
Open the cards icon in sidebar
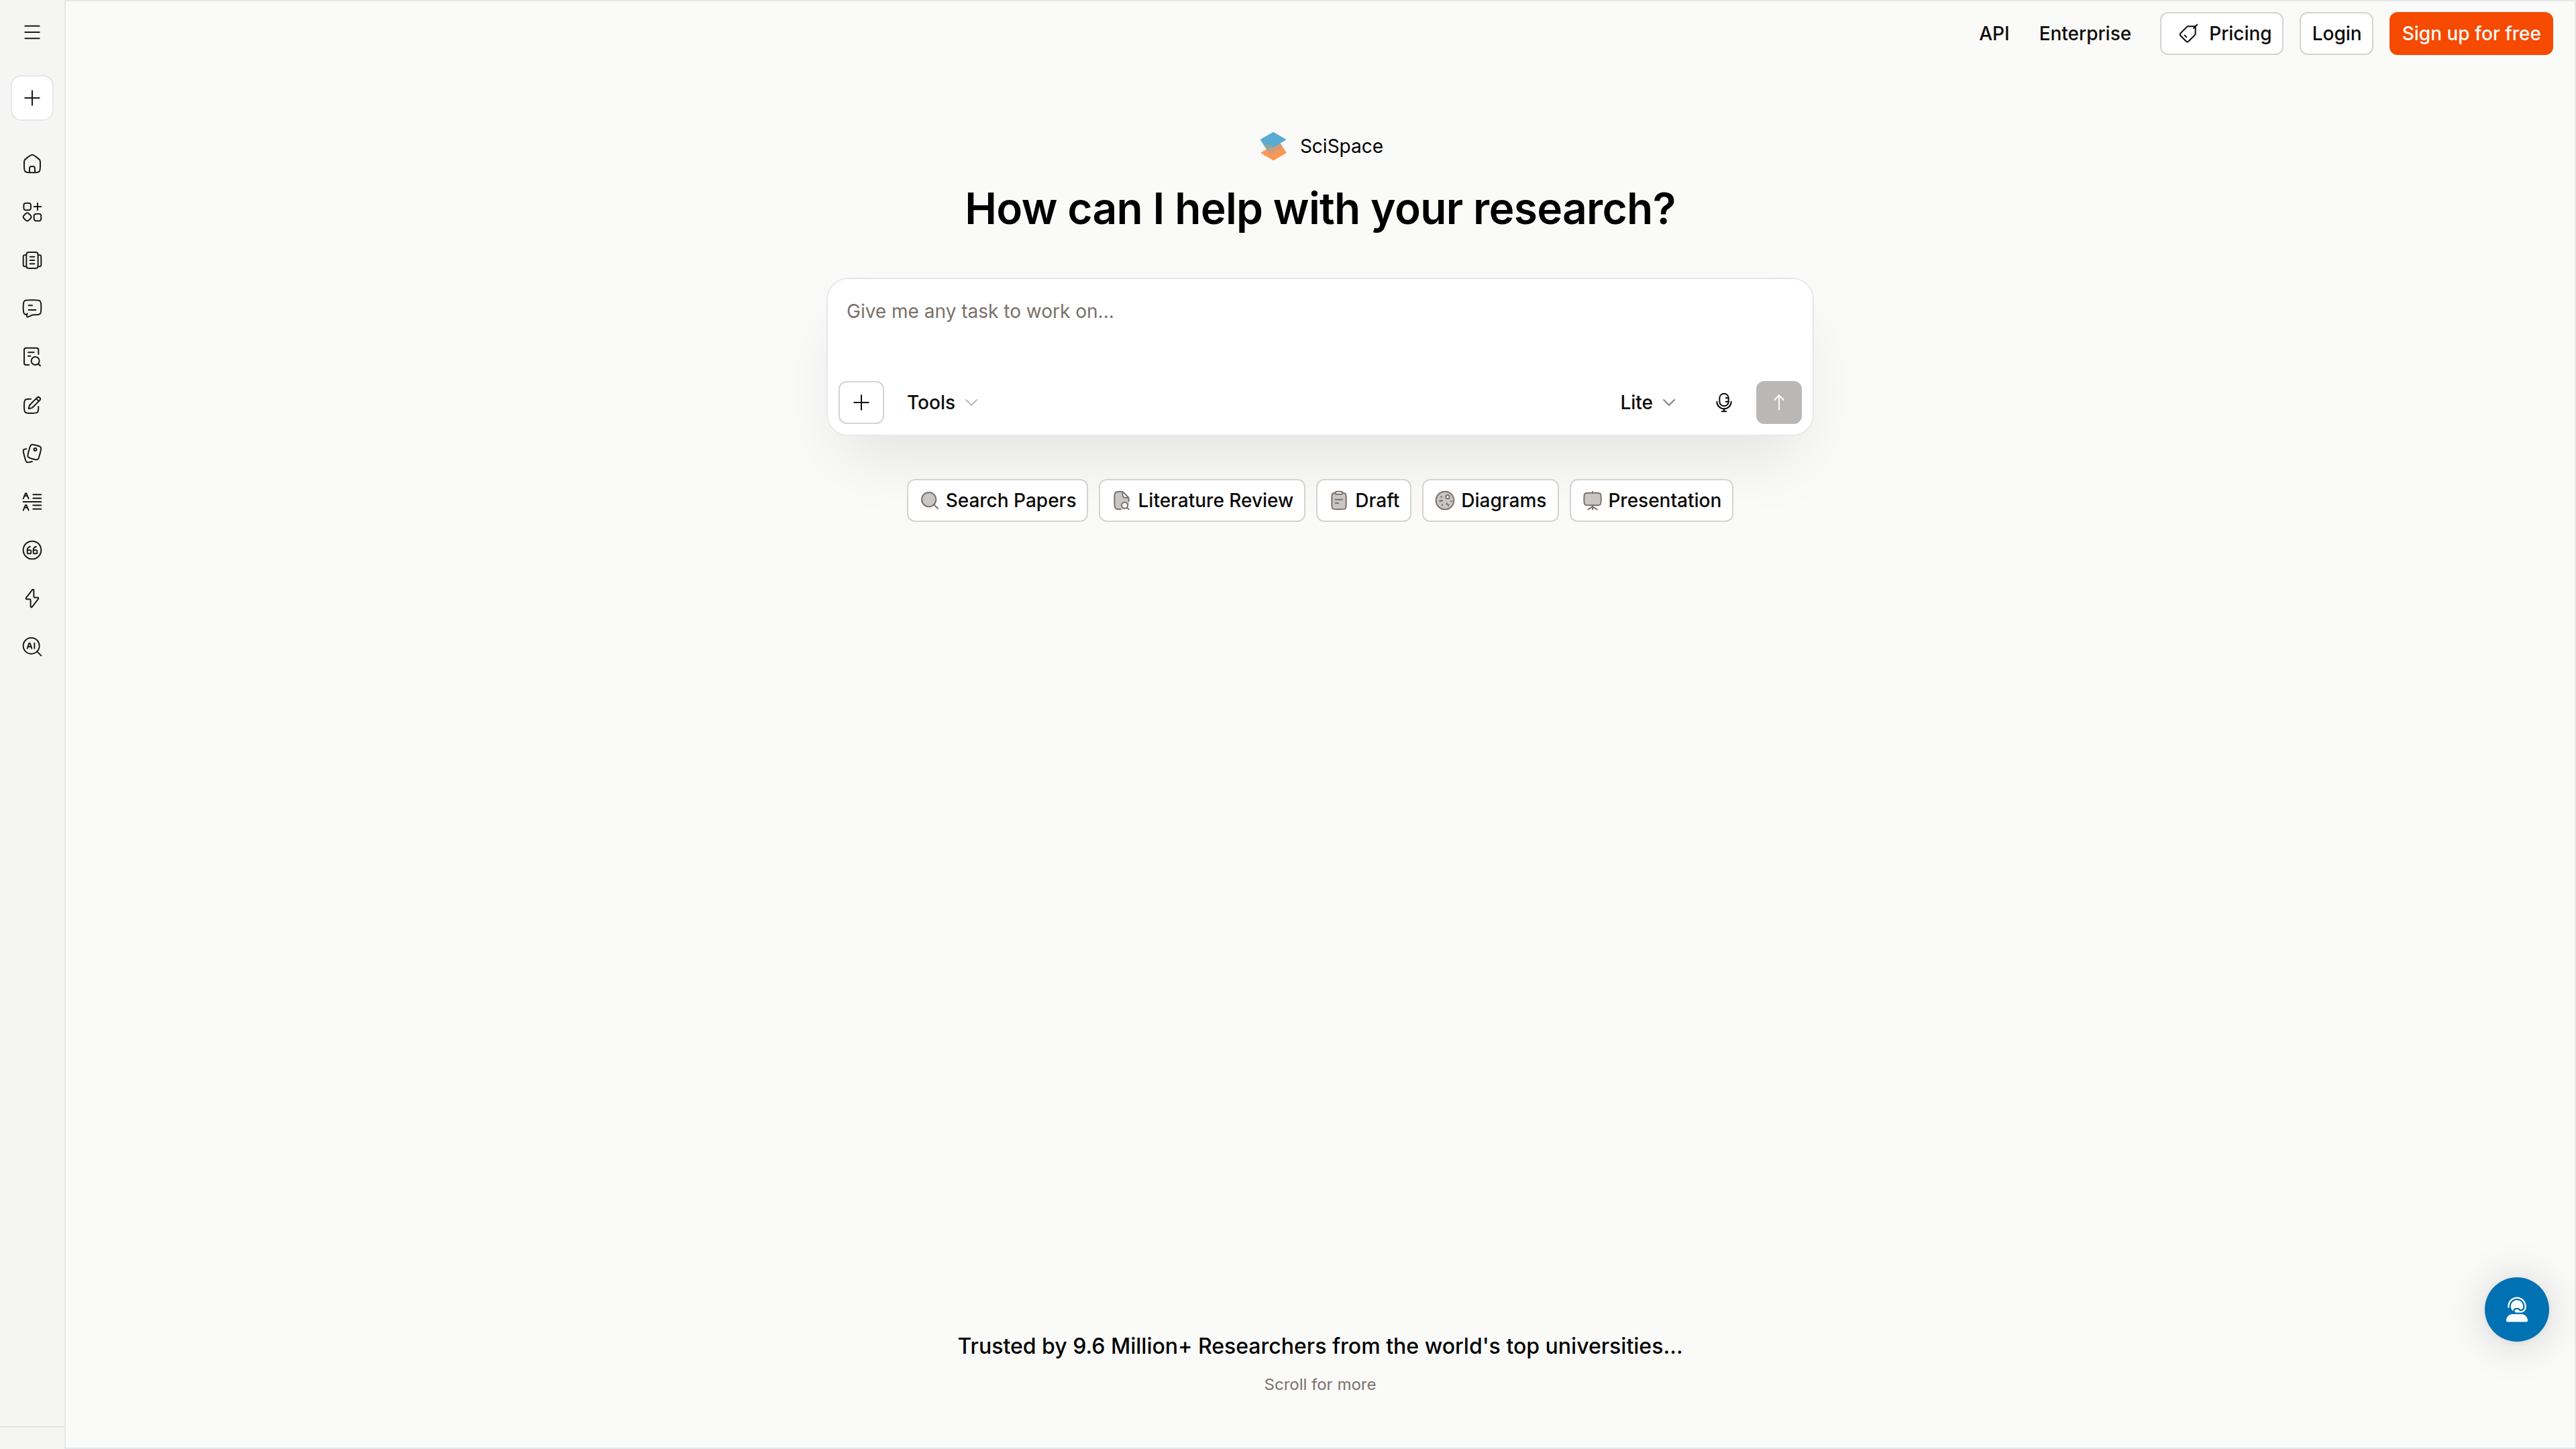[x=32, y=453]
